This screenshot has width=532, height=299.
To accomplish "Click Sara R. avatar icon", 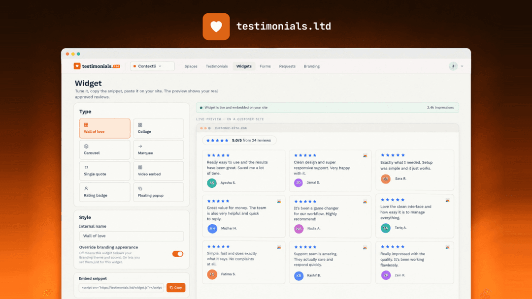I will (385, 179).
